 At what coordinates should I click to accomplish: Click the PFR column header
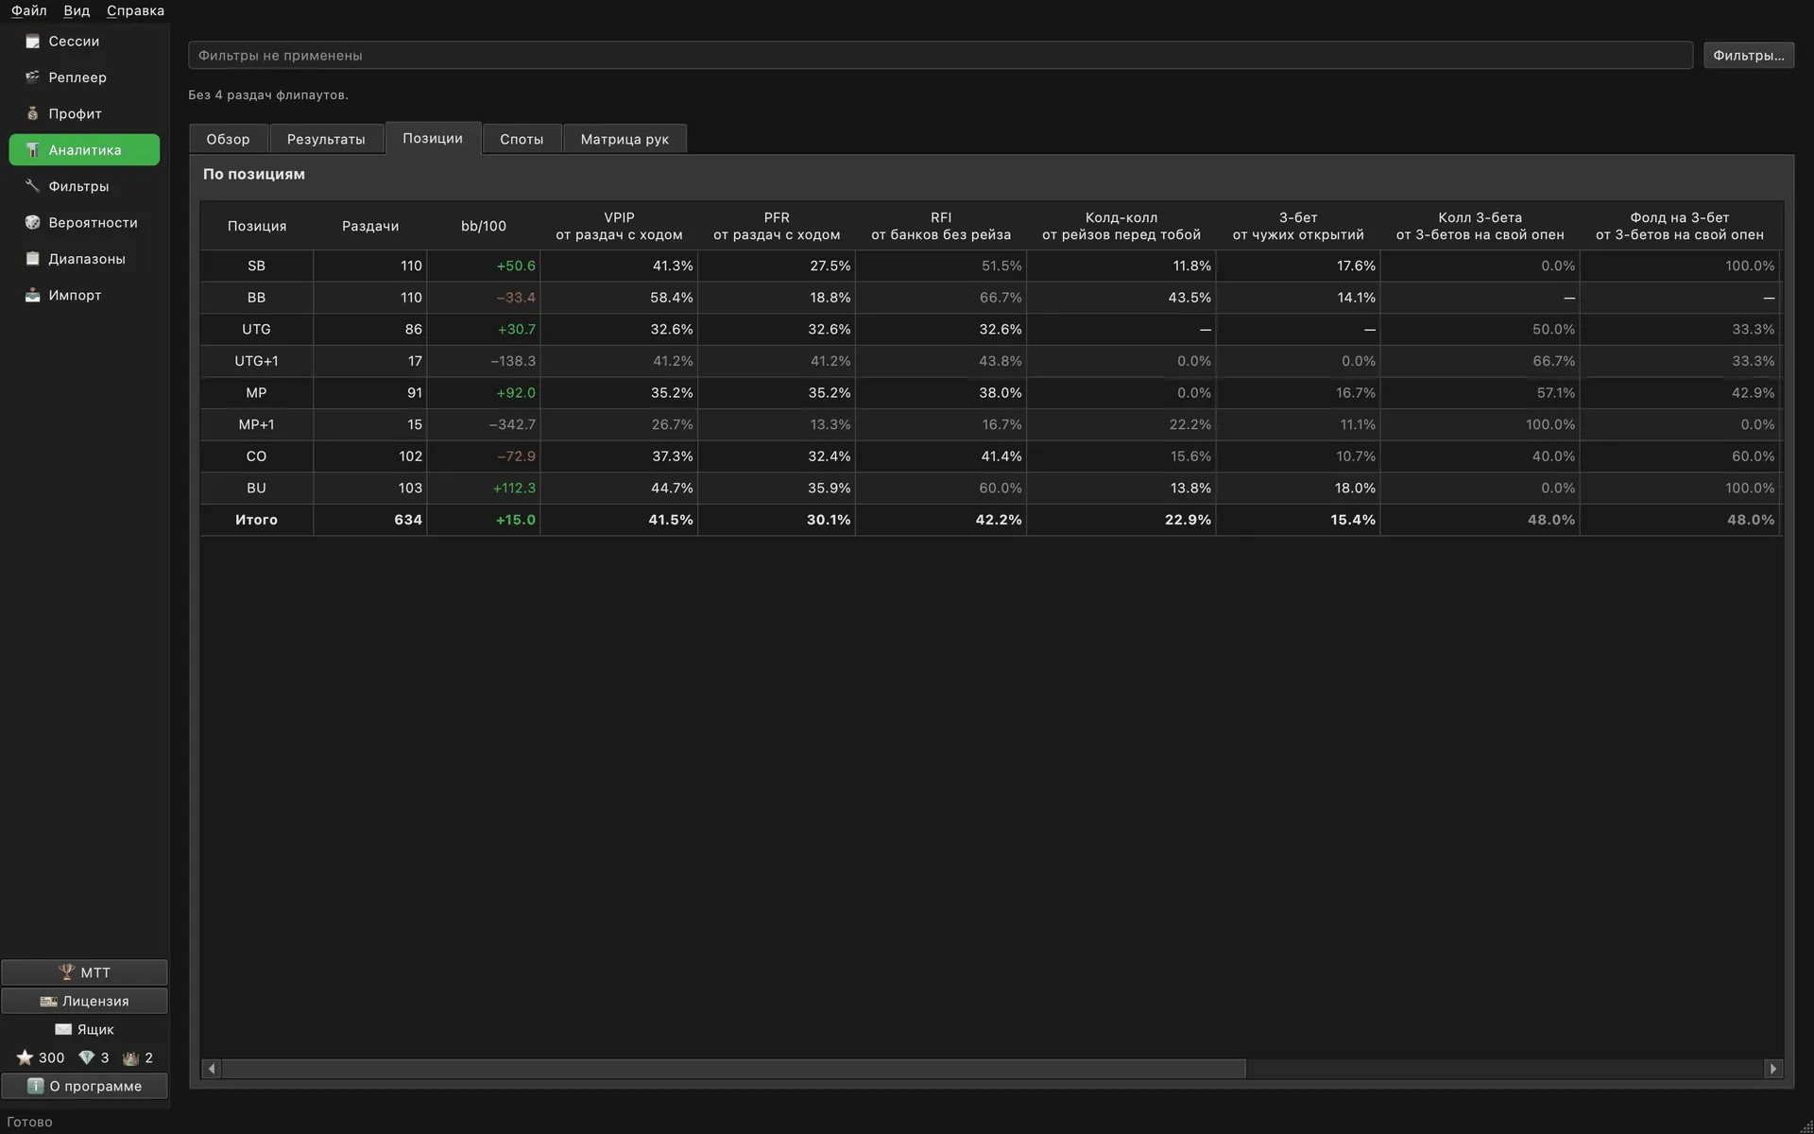[777, 226]
